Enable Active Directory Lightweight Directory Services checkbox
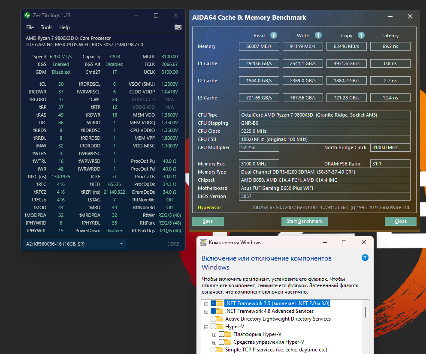This screenshot has width=426, height=354. click(213, 319)
